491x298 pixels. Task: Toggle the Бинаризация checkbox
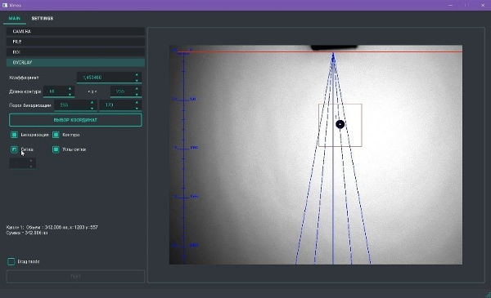14,135
